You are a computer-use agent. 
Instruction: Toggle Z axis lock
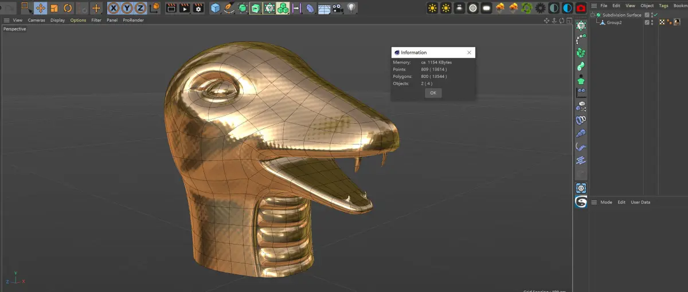click(140, 8)
